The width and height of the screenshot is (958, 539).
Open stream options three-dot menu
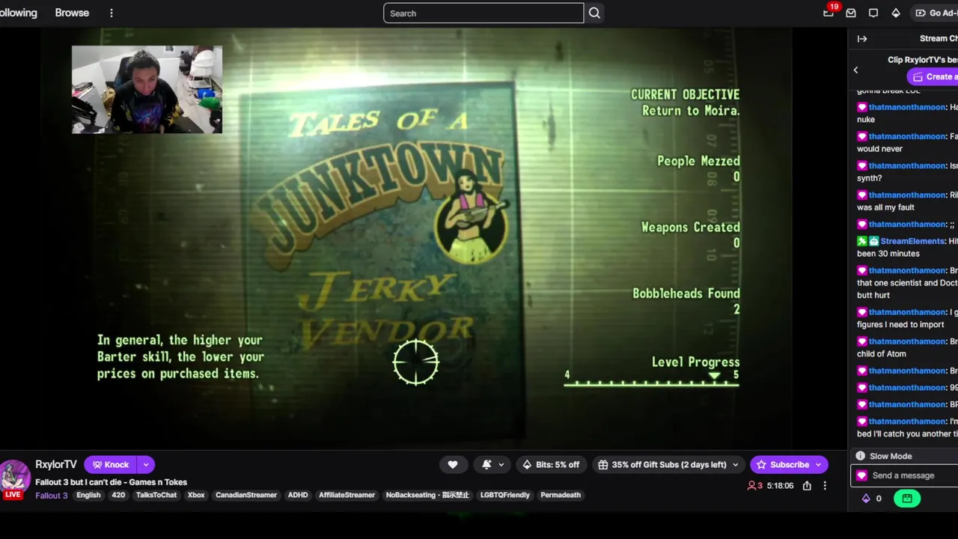coord(825,486)
